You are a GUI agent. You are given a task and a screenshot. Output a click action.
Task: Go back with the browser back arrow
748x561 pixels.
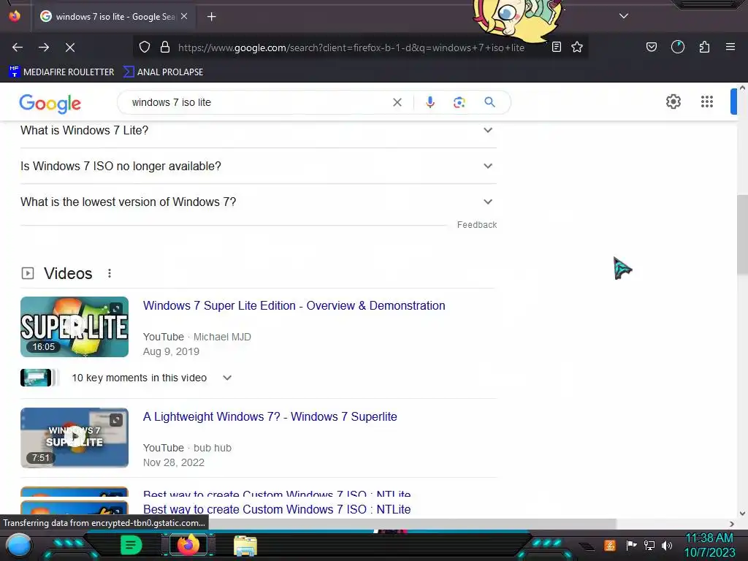click(18, 47)
